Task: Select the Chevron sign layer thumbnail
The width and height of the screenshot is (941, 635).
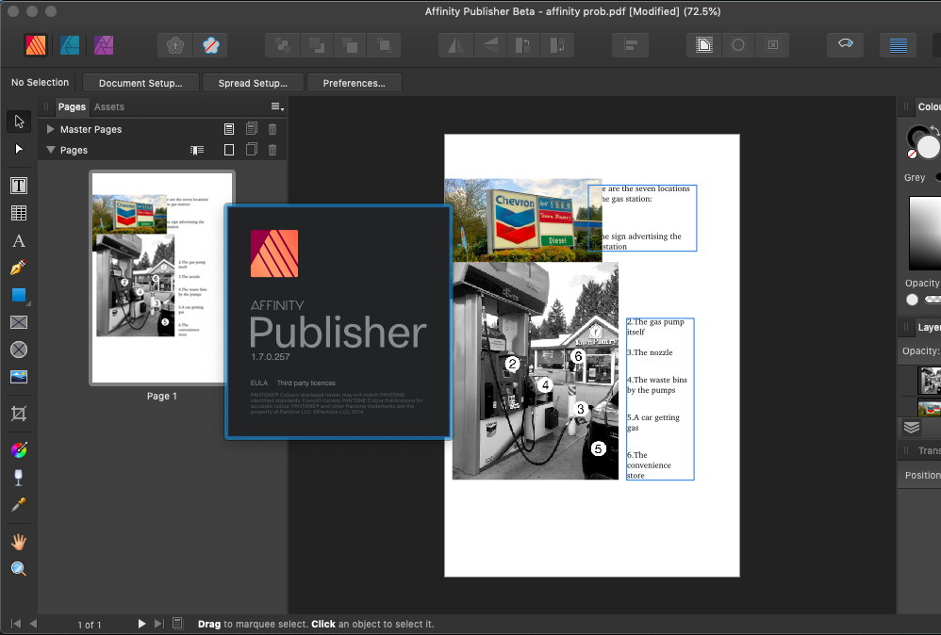Action: point(929,408)
